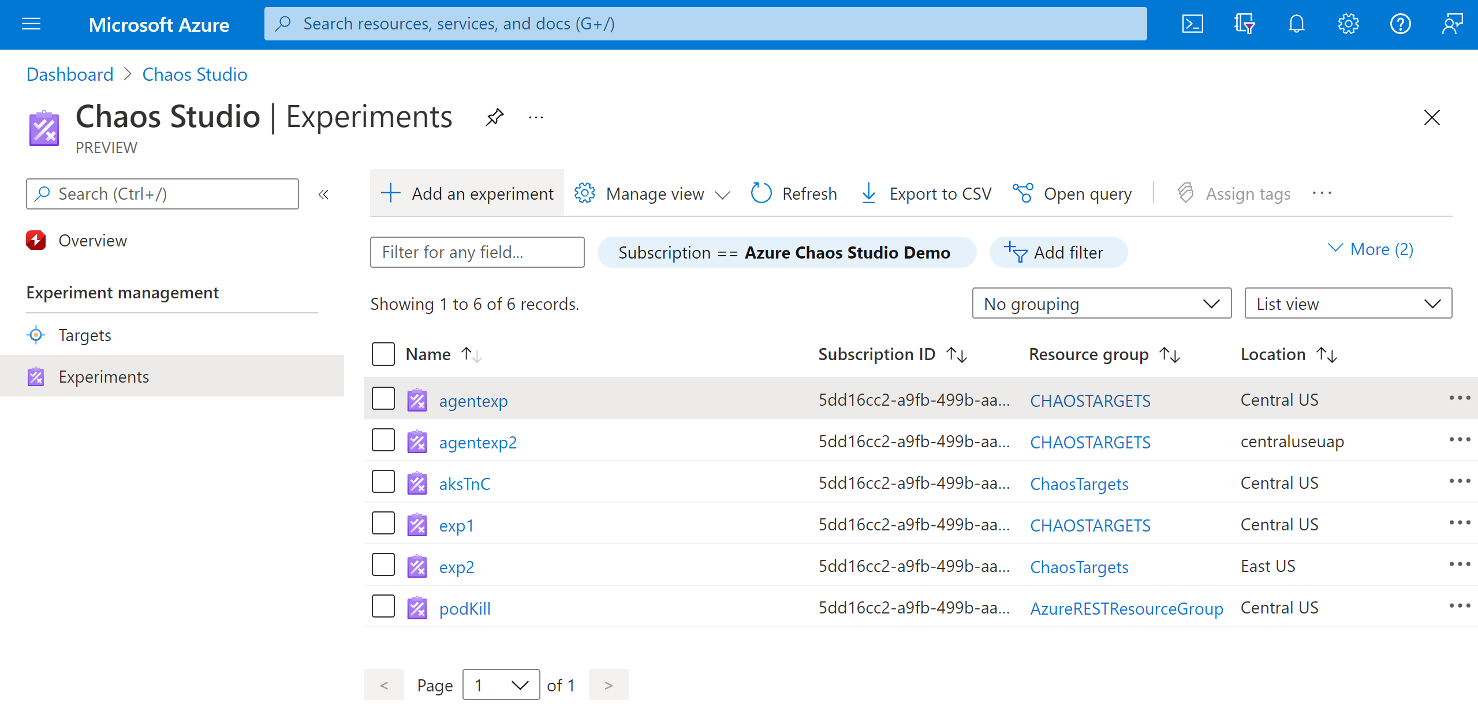Viewport: 1478px width, 722px height.
Task: Click the Filter for any field input
Action: 478,252
